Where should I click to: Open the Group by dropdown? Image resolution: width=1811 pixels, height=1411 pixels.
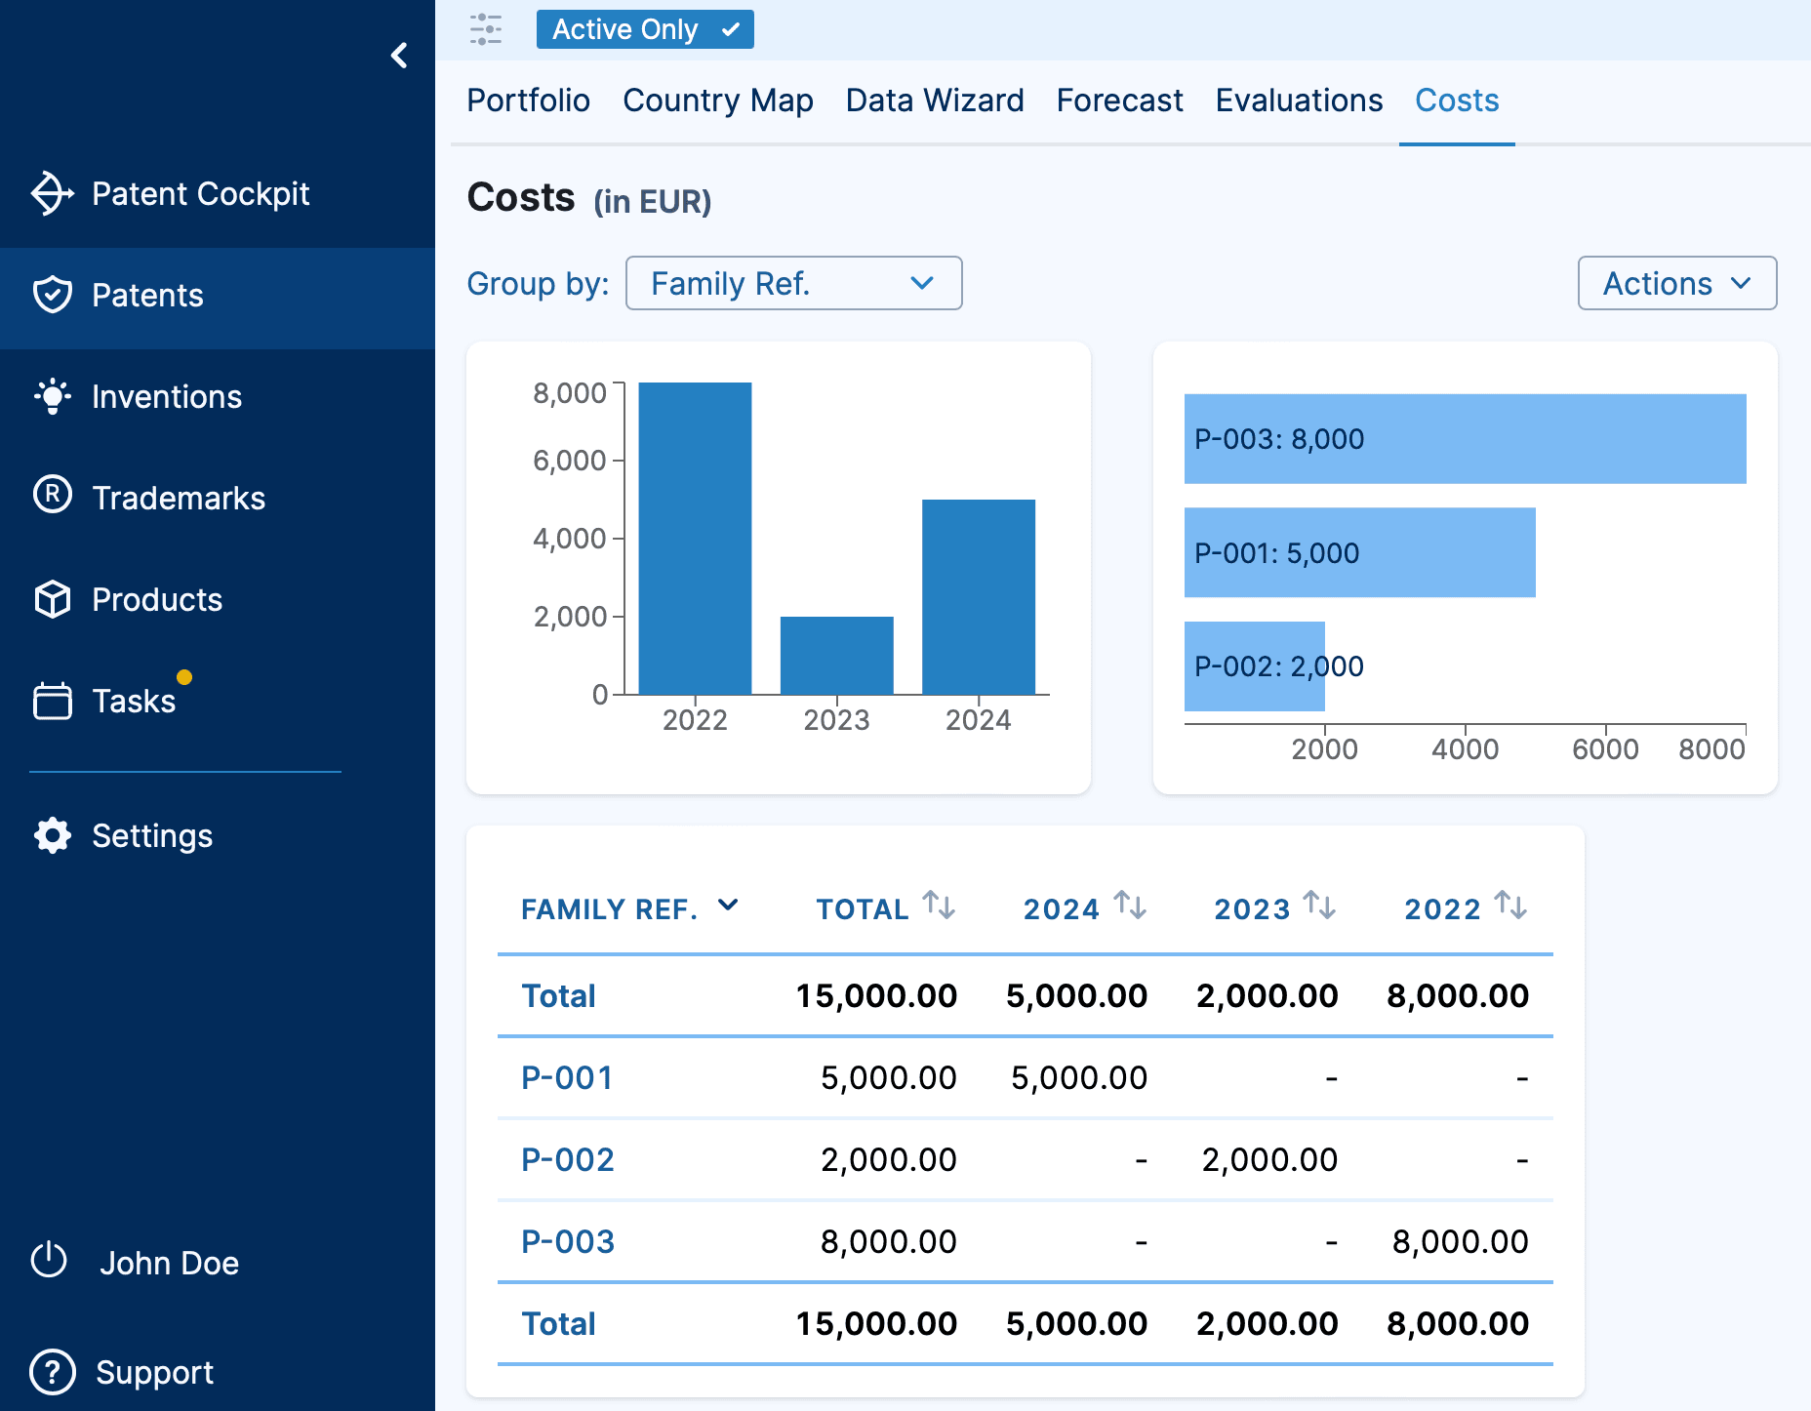[x=793, y=284]
